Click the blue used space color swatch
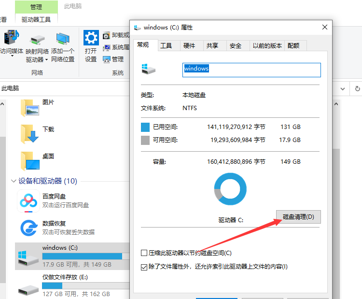Viewport: 362px width, 299px height. click(x=145, y=127)
